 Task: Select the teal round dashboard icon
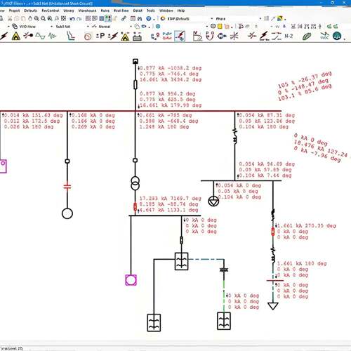click(x=337, y=37)
